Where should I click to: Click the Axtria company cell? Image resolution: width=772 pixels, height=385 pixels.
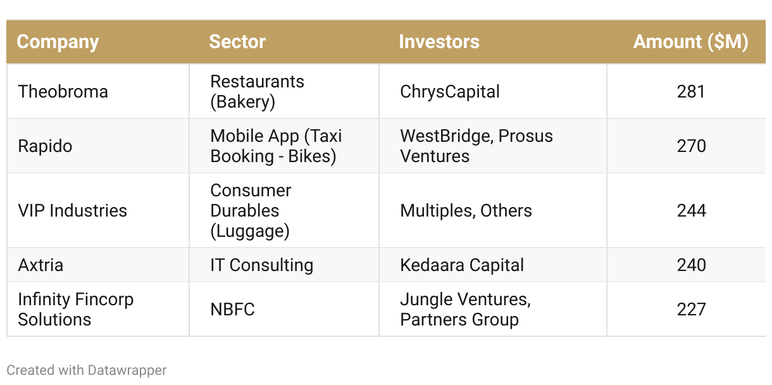[41, 265]
